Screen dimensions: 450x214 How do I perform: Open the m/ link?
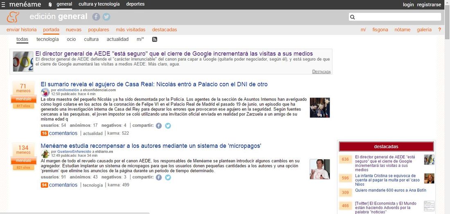coord(363,29)
